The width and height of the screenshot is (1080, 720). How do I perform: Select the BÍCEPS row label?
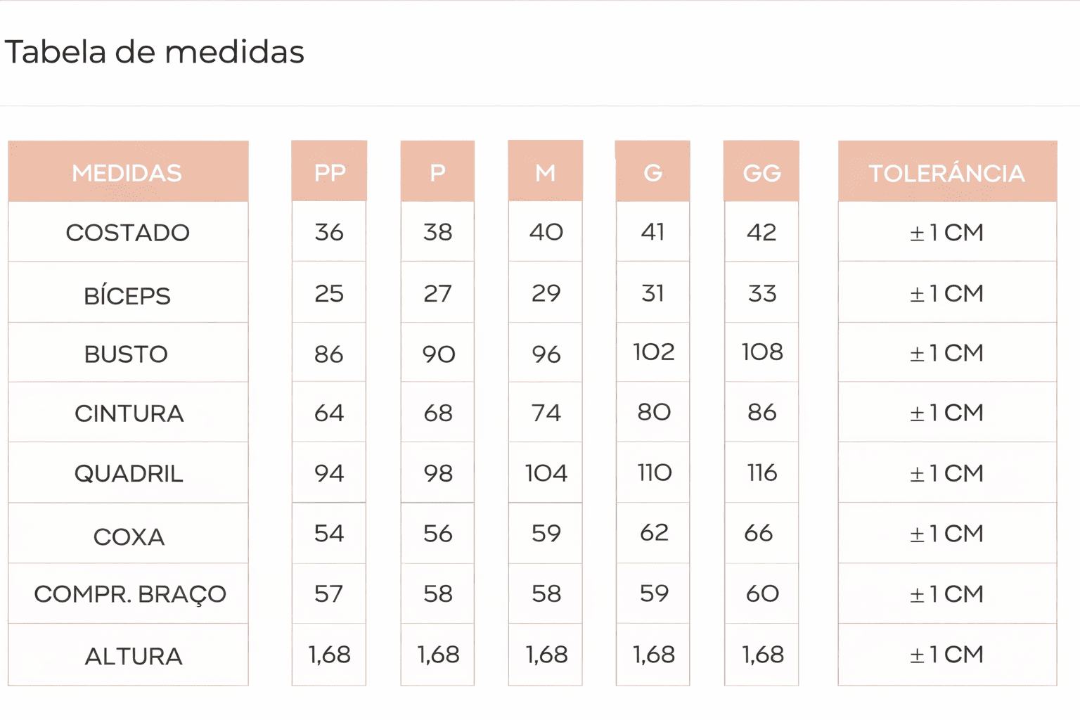127,296
